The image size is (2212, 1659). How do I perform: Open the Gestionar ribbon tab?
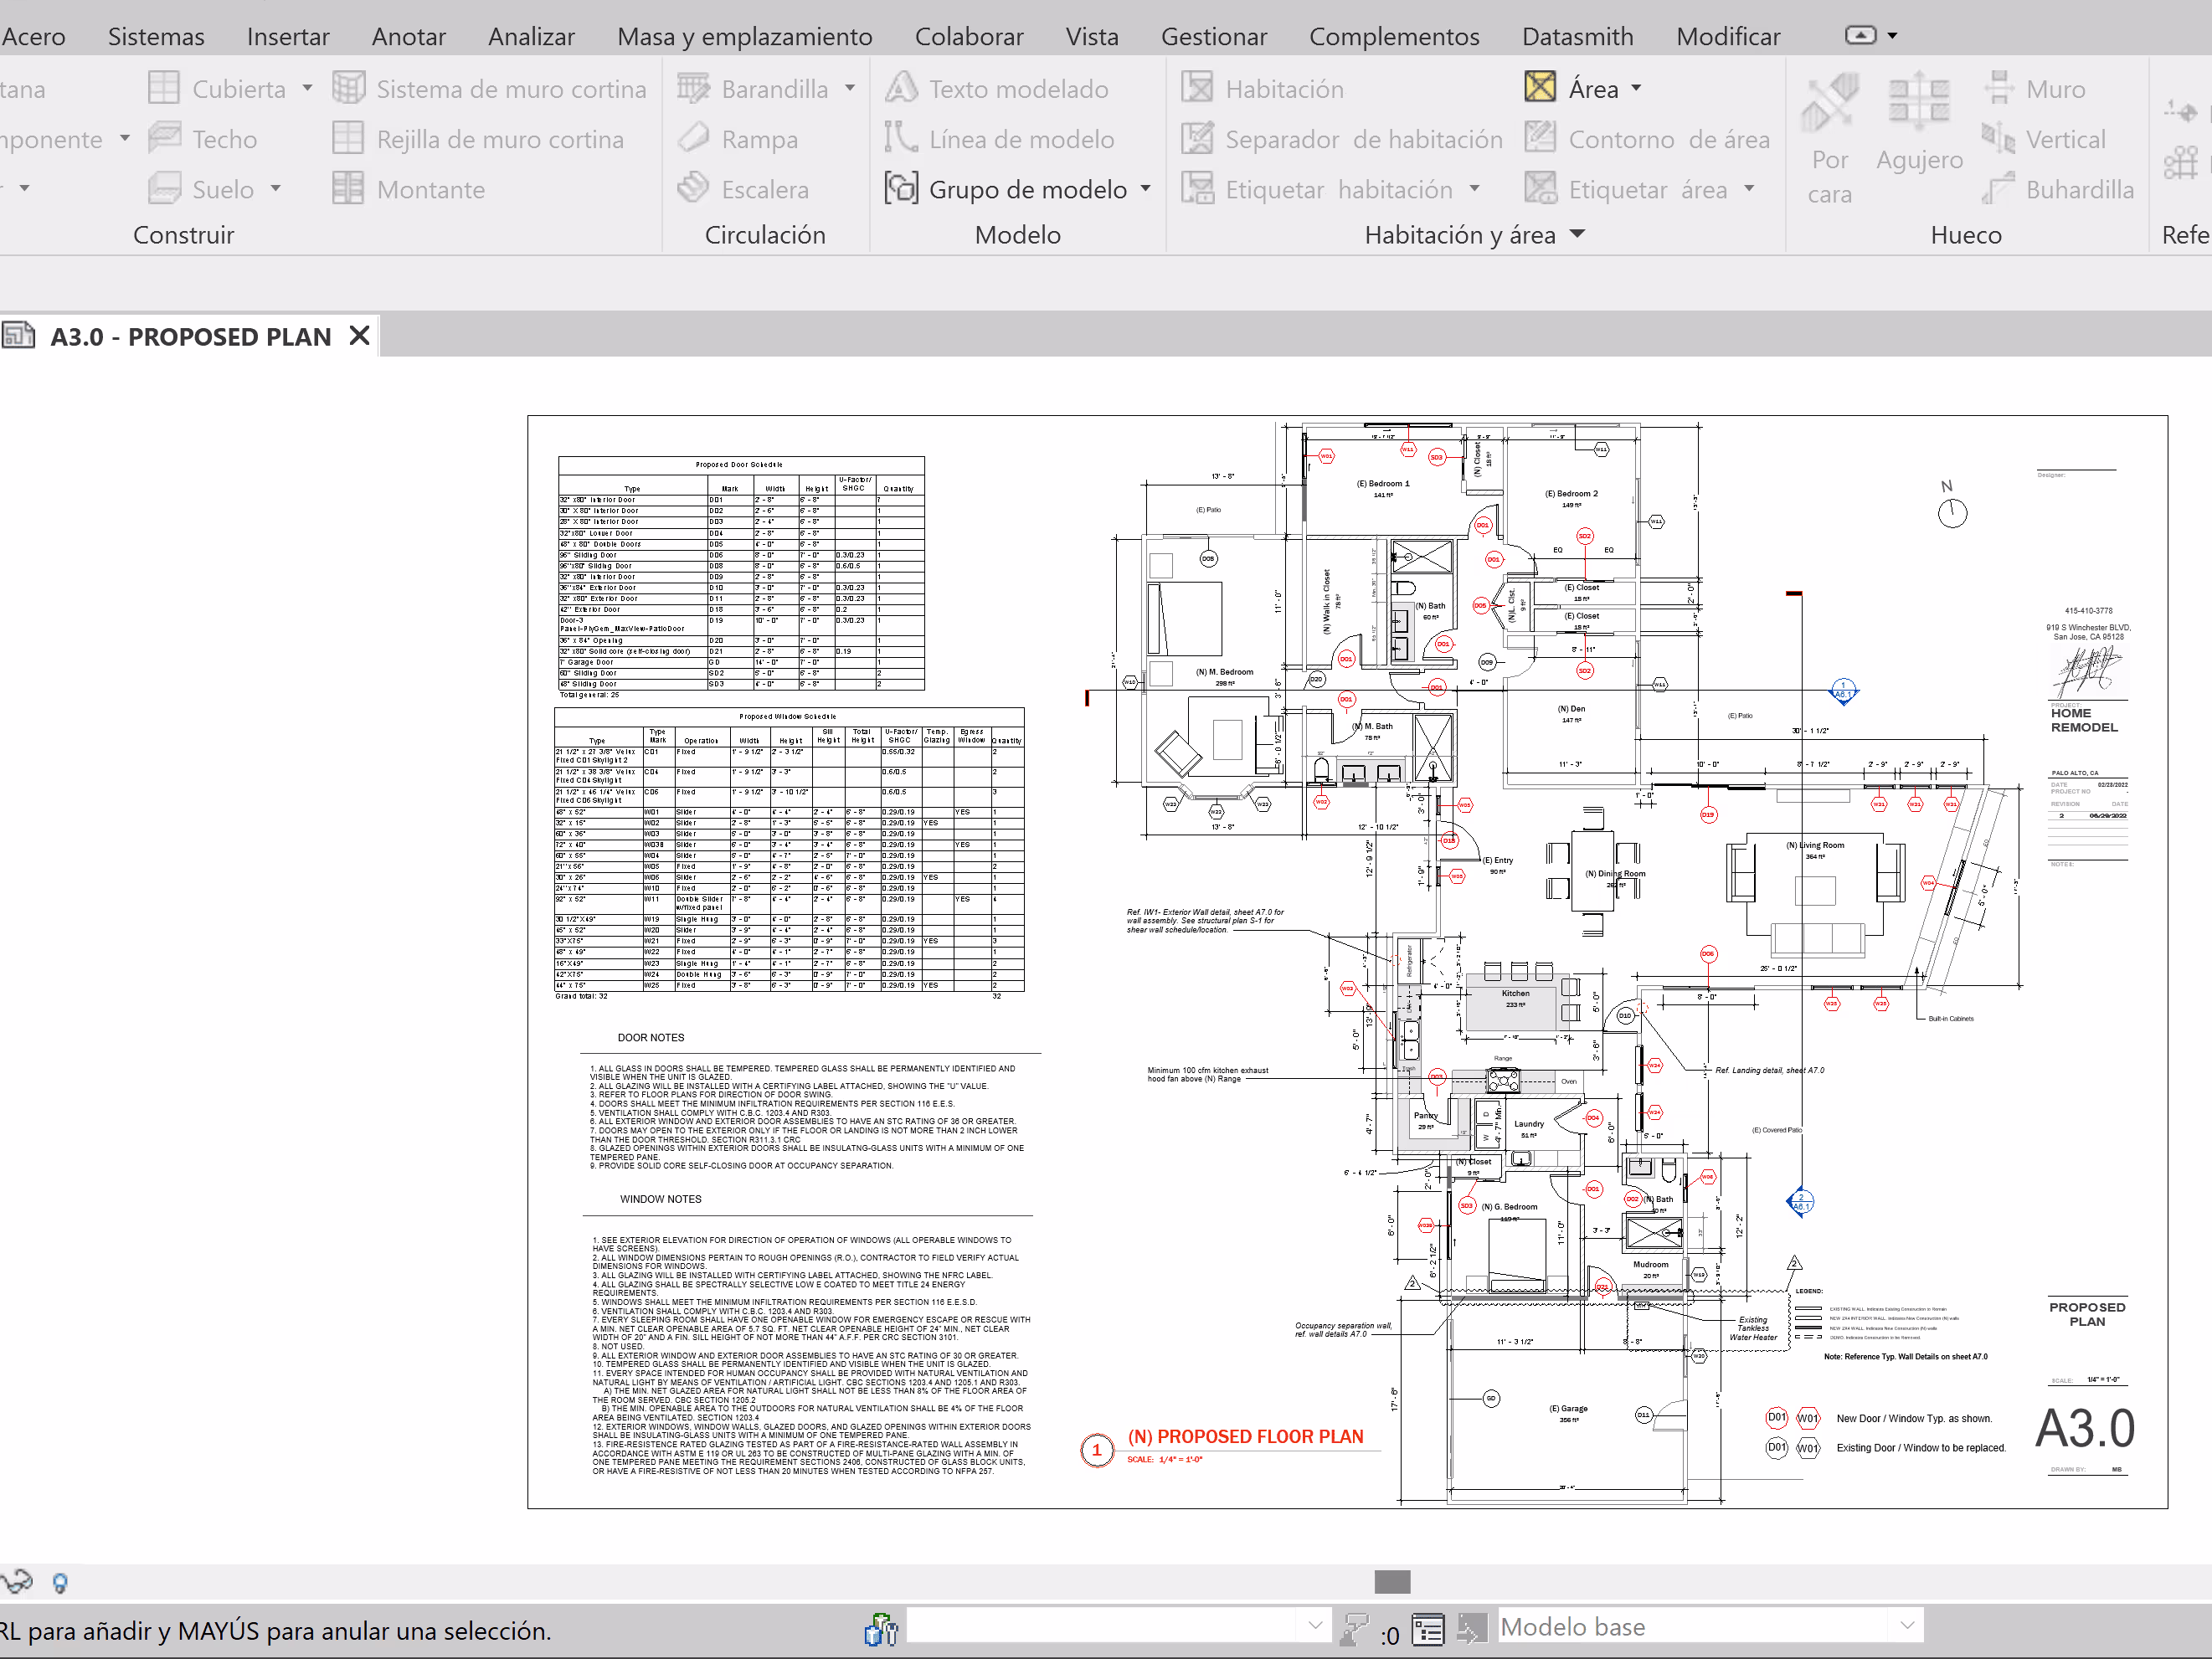1213,37
